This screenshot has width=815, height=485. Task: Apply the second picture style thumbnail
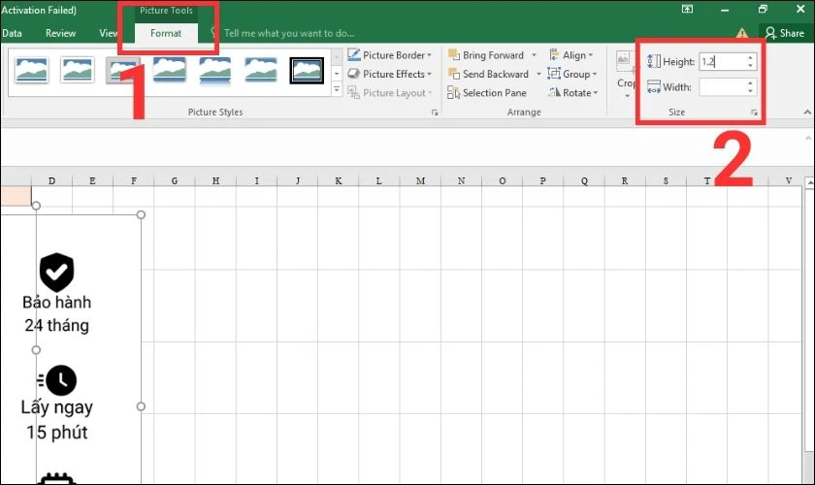(x=78, y=70)
